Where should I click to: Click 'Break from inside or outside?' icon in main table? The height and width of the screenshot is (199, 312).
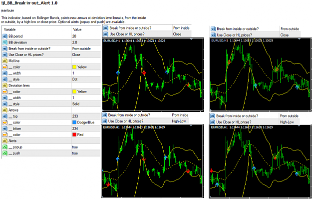point(5,48)
